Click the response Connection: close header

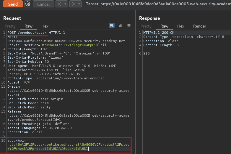[x=161, y=41]
